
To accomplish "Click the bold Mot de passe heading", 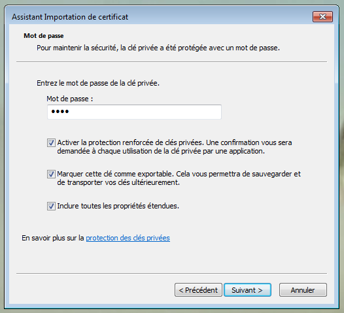I will pyautogui.click(x=44, y=36).
